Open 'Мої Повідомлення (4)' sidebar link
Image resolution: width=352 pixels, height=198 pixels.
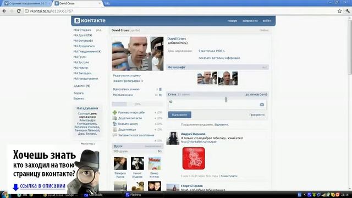click(x=87, y=51)
